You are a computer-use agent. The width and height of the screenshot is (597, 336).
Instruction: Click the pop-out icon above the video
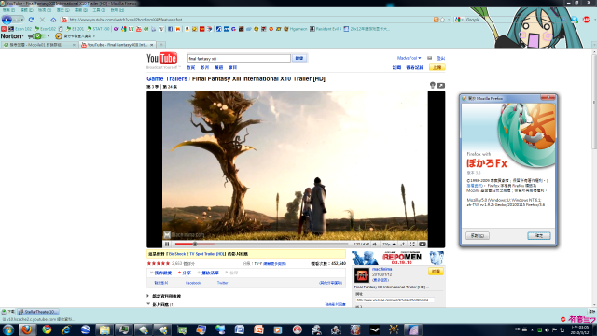pos(441,86)
